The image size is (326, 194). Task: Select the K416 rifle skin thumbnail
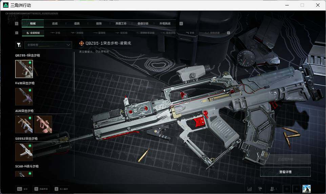point(24,97)
